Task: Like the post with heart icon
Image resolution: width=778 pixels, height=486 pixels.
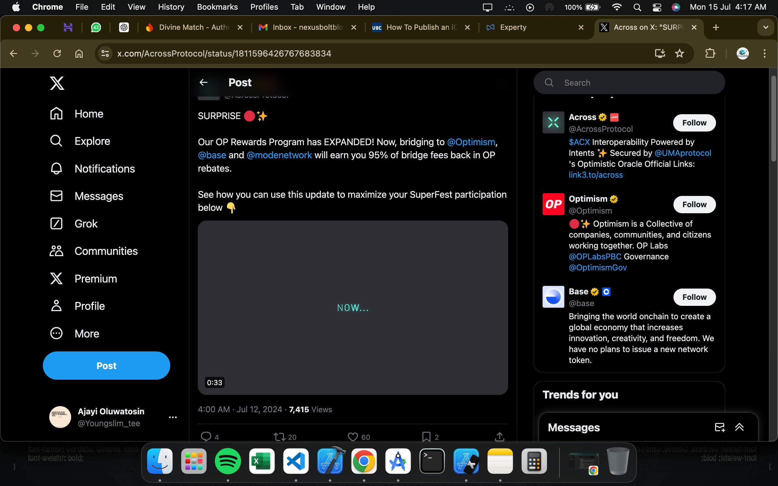Action: click(x=353, y=436)
